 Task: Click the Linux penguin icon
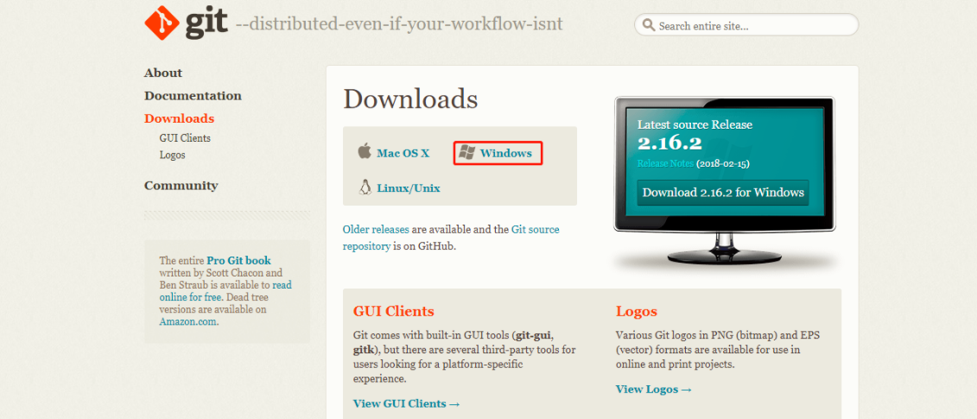pos(365,187)
